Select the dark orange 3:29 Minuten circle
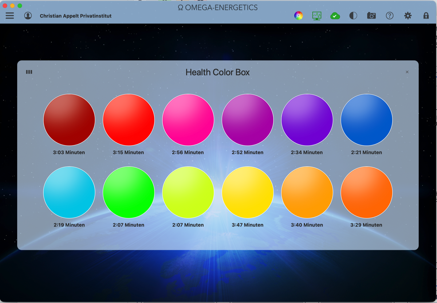Image resolution: width=437 pixels, height=303 pixels. click(x=366, y=192)
